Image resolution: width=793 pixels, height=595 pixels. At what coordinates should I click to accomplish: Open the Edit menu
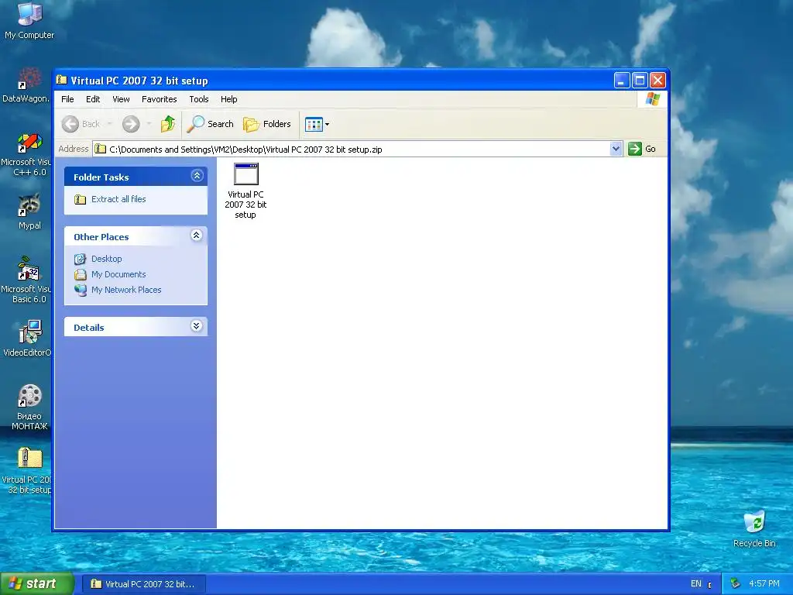(93, 99)
